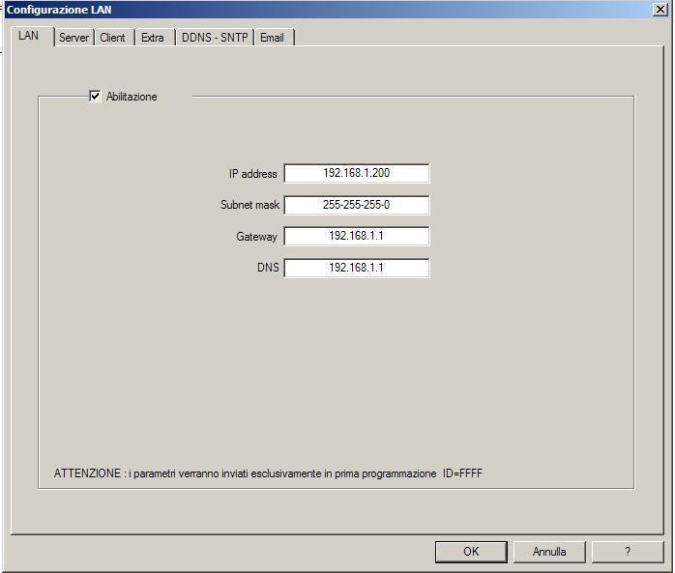Open the DDNS - SNTP tab

pyautogui.click(x=215, y=38)
